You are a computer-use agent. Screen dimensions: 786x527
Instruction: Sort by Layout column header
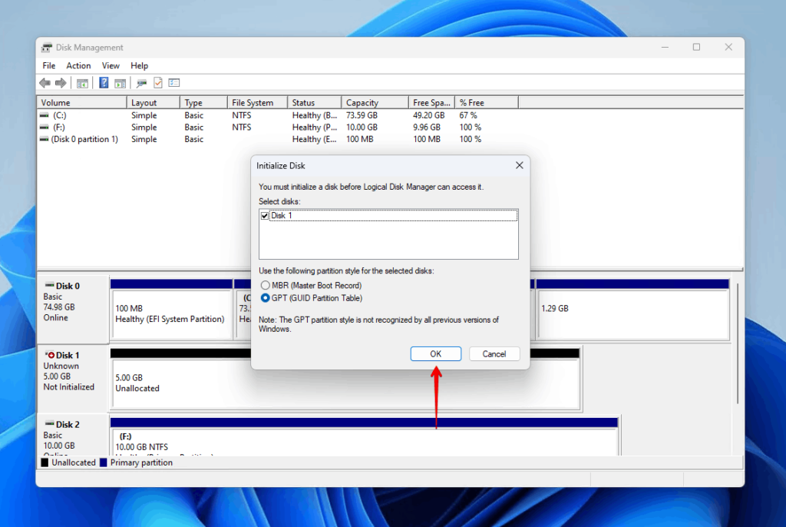point(154,102)
